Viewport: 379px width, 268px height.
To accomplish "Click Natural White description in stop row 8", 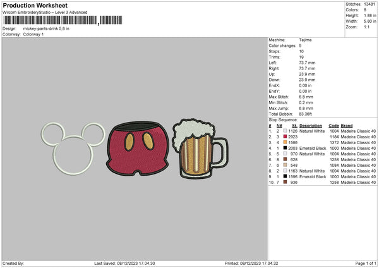I will click(312, 171).
